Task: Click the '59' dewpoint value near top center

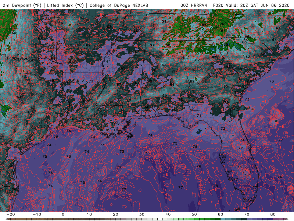Action: click(x=164, y=21)
